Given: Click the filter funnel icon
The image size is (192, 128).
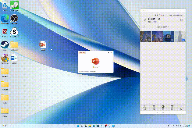Looking at the screenshot, I should tap(144, 27).
